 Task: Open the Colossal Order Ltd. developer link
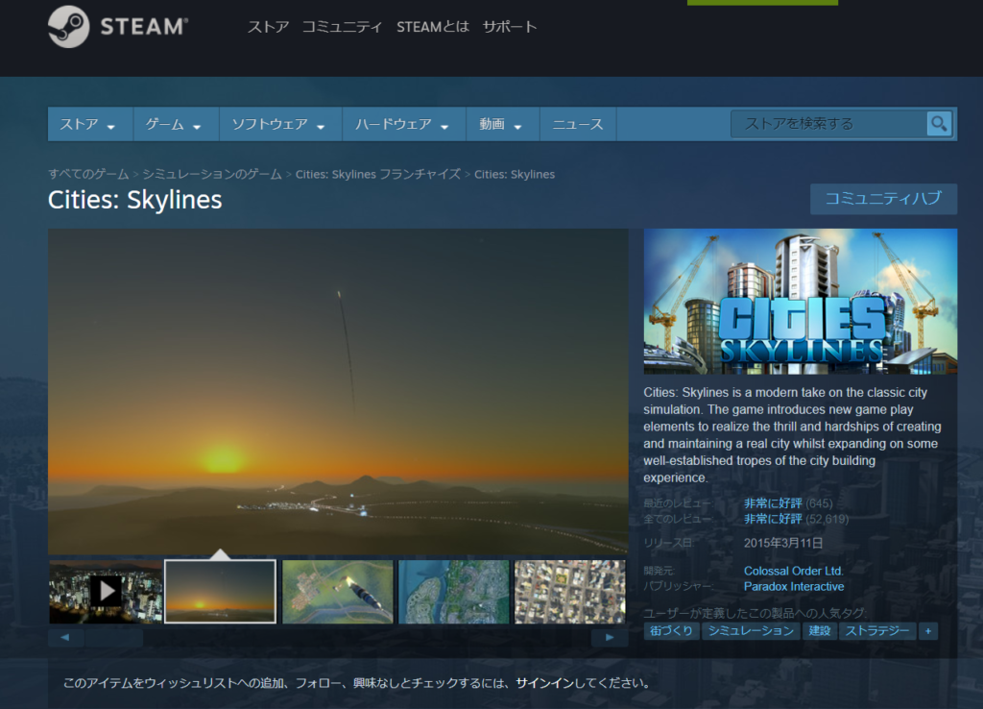pyautogui.click(x=793, y=571)
